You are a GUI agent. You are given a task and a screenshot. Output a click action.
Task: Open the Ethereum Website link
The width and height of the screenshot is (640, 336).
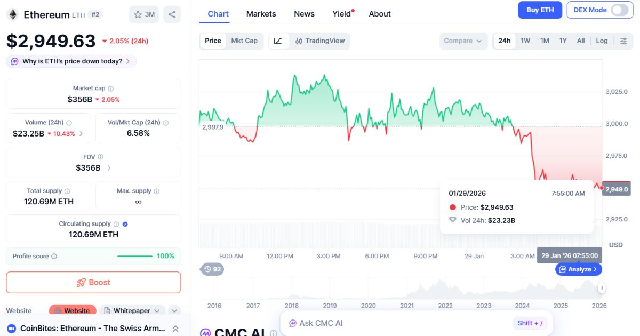[x=73, y=311]
